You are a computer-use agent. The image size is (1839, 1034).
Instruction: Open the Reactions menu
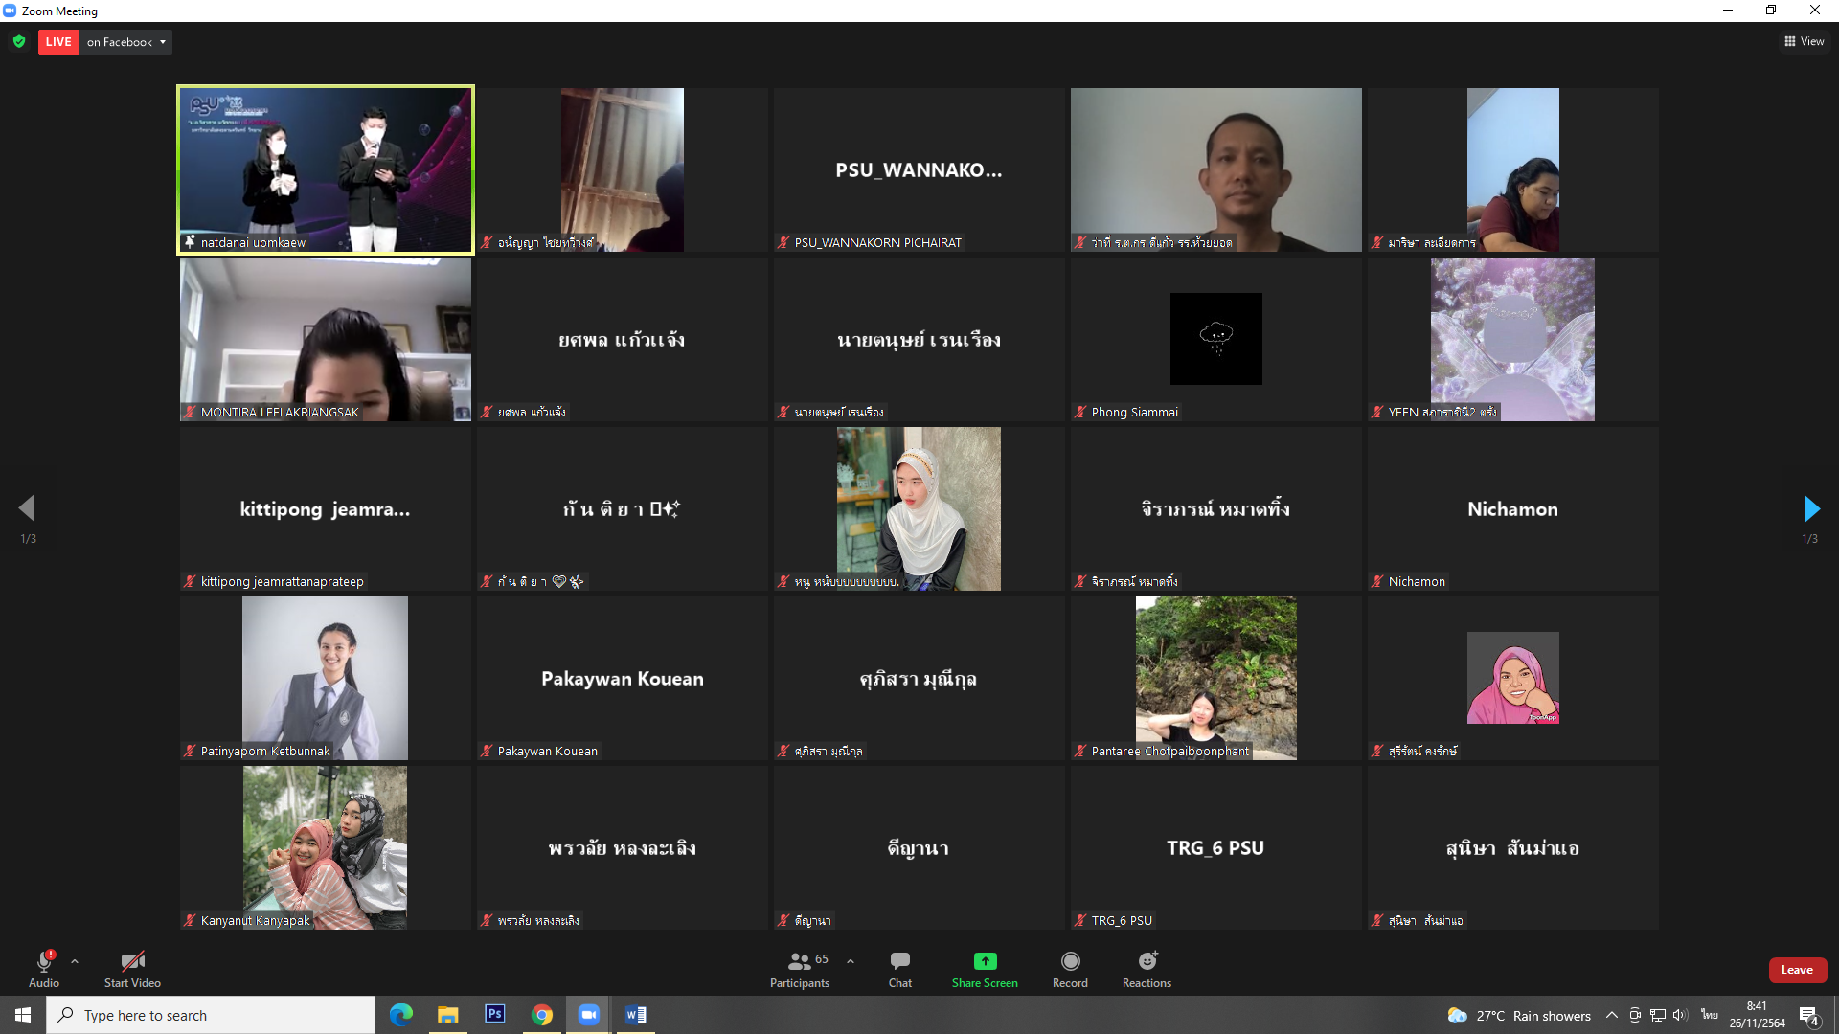(x=1147, y=969)
